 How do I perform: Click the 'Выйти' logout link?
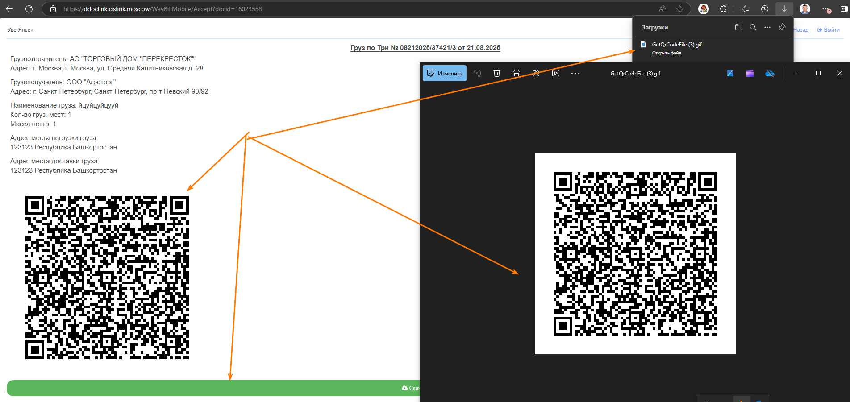[829, 30]
